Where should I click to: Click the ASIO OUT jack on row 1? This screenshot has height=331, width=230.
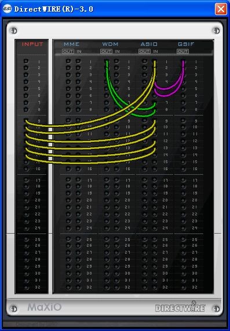coord(144,61)
